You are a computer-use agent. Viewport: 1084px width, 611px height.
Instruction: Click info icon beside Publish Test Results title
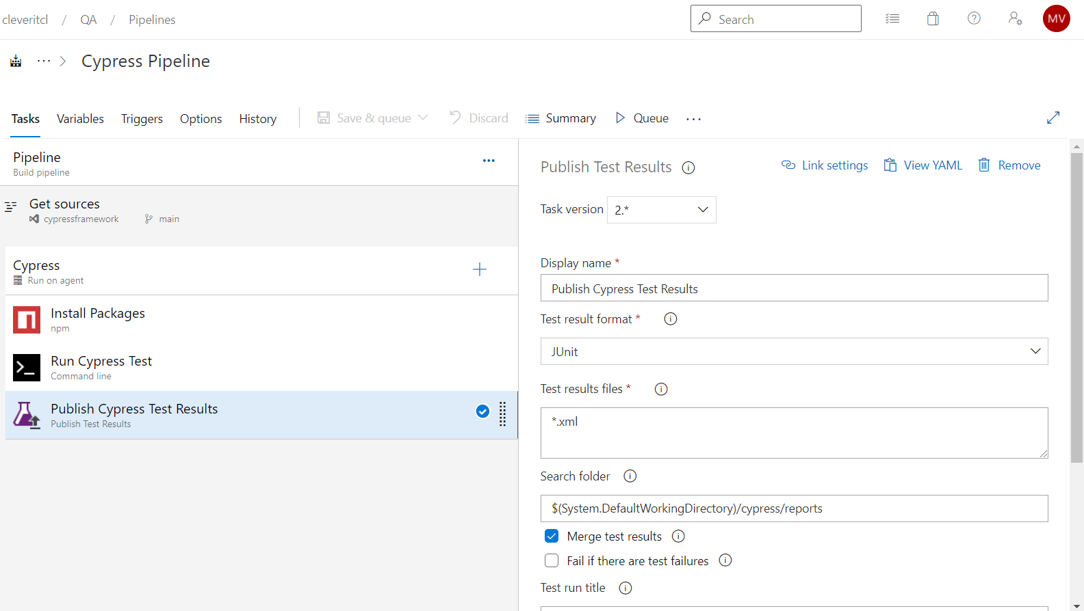click(x=688, y=168)
